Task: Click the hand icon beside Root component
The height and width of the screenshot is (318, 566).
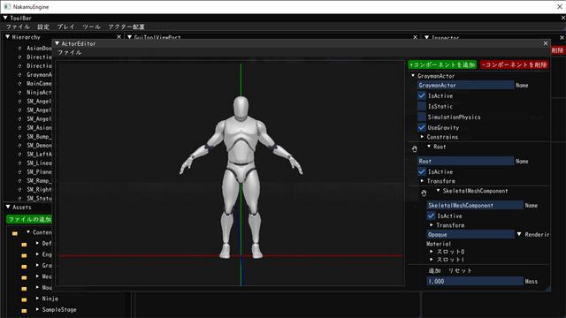Action: click(415, 149)
